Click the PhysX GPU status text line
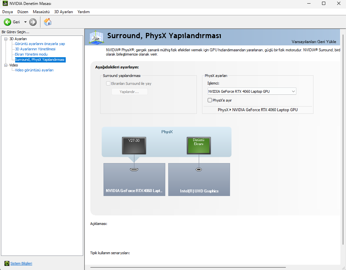This screenshot has height=270, width=346. pos(258,110)
